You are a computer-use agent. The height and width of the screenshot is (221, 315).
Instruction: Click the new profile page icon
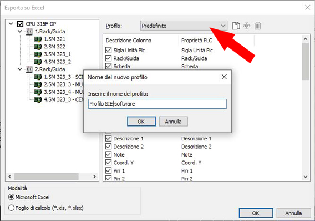[236, 26]
